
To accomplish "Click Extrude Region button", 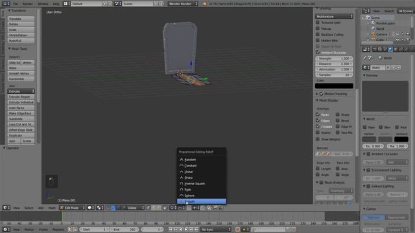I will point(21,96).
